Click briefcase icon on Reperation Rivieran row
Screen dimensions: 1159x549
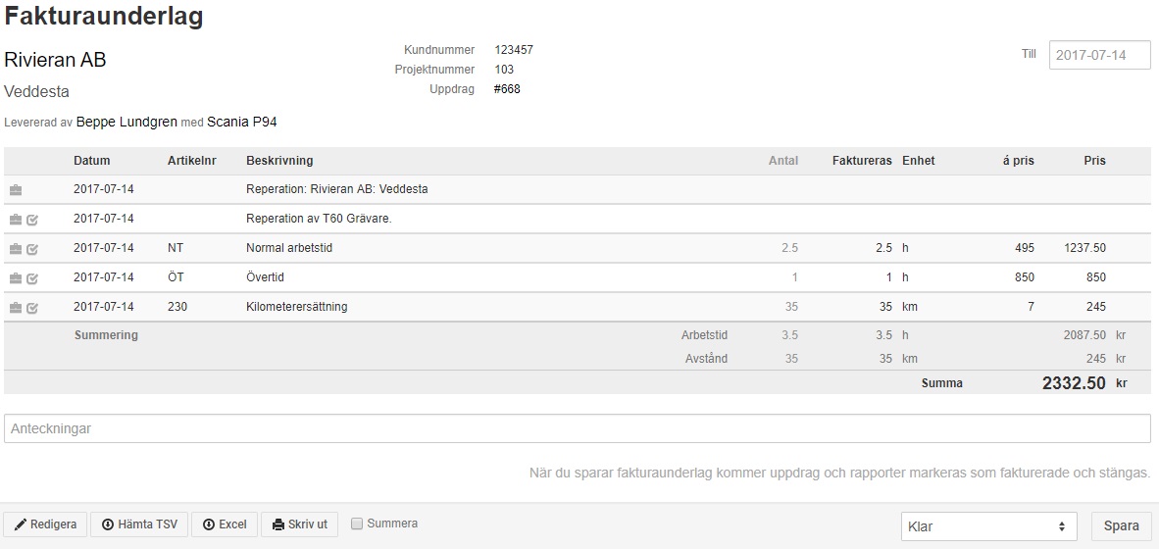(x=16, y=190)
